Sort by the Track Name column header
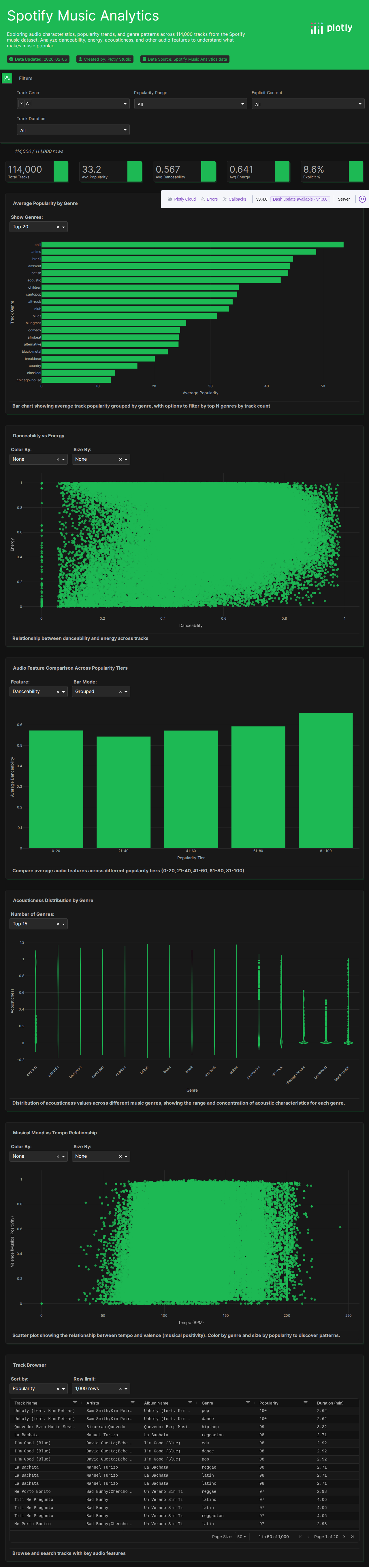This screenshot has height=1567, width=369. click(26, 1403)
